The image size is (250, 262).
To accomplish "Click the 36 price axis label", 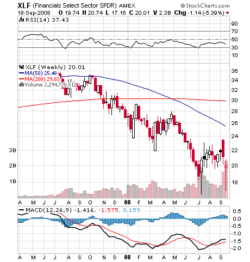I will 234,71.
